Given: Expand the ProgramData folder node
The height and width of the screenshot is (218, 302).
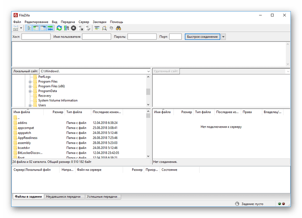Looking at the screenshot, I should coord(30,91).
